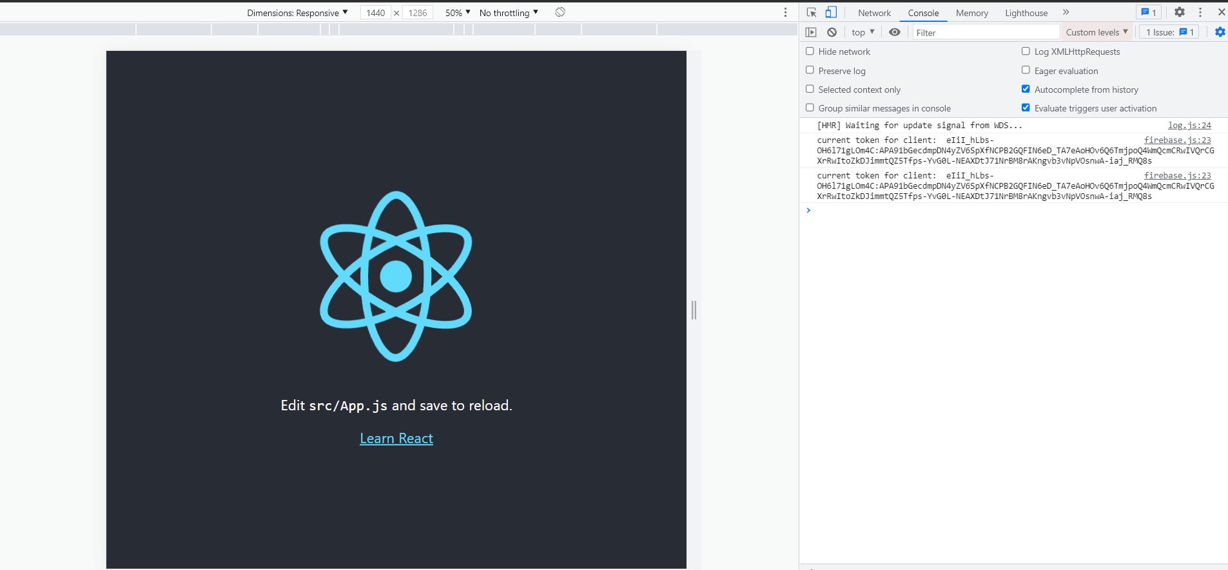Open device toolbar more options menu

pos(785,12)
